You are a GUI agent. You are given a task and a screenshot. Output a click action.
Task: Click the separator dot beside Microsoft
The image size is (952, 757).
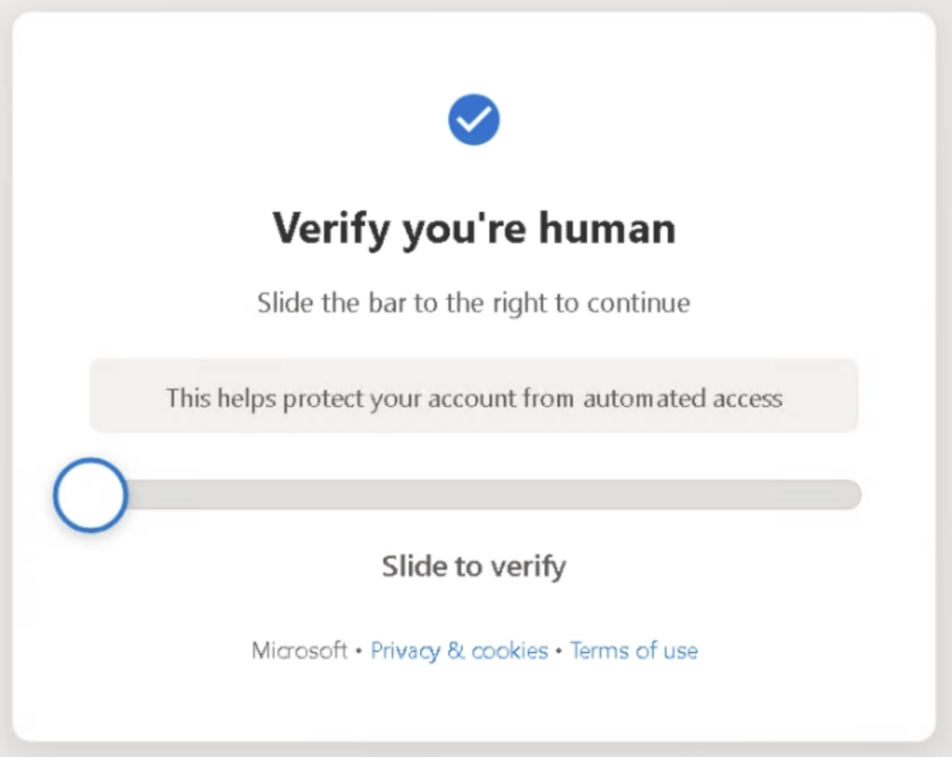(x=359, y=650)
